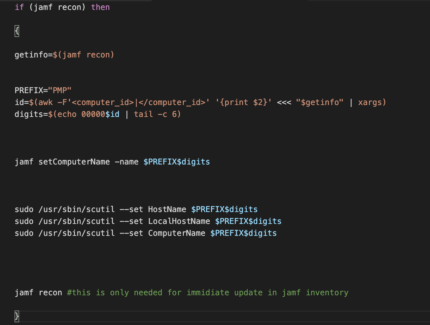
Task: Click the 'getinfo=' variable assignment
Action: pos(34,55)
